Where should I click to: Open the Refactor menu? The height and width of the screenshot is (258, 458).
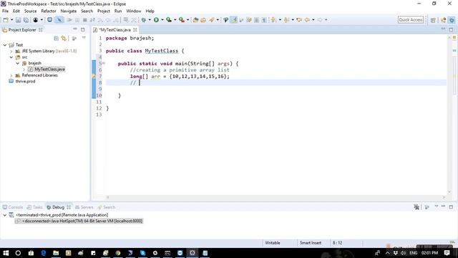(49, 11)
